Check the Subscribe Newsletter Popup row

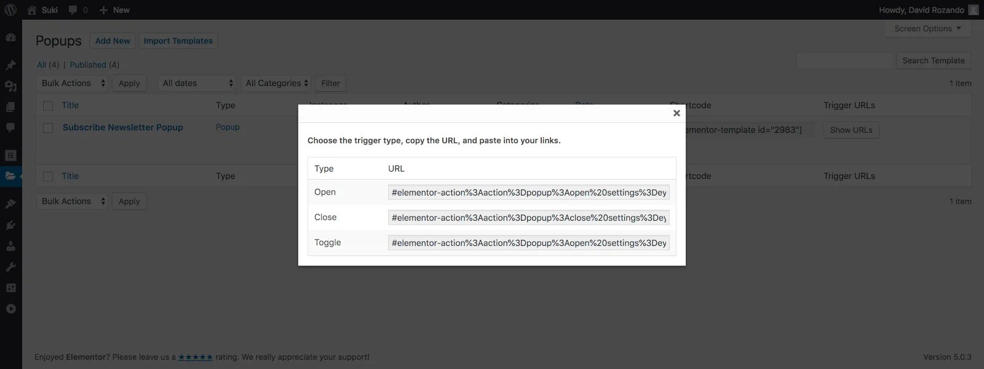[48, 128]
